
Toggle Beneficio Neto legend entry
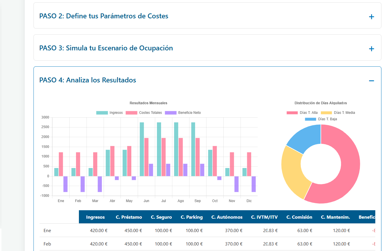click(183, 113)
